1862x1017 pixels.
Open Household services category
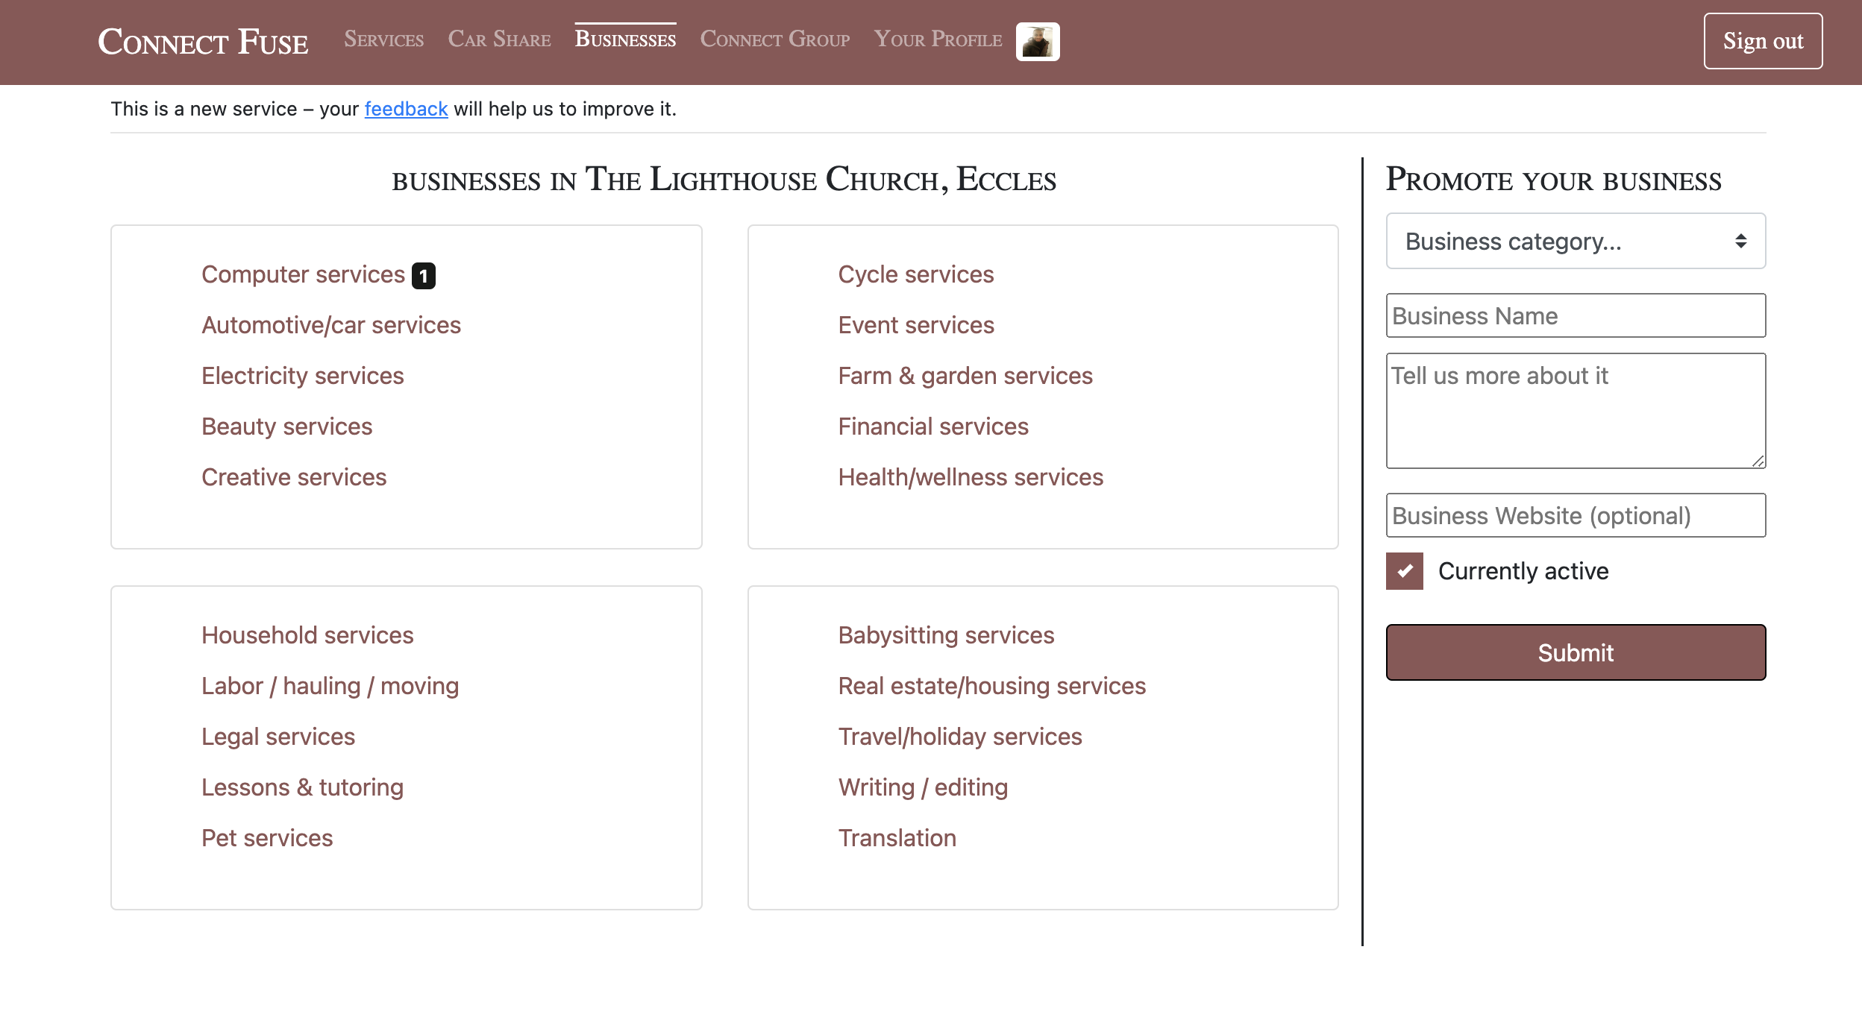(307, 635)
